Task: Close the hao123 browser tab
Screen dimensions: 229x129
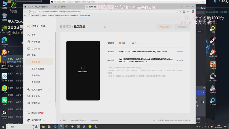Action: pyautogui.click(x=55, y=7)
